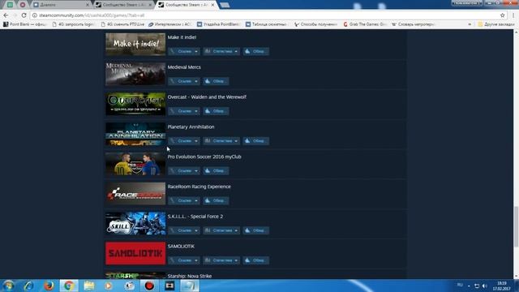Click Обзор button for Pro Evolution Soccer
The height and width of the screenshot is (292, 519).
216,170
